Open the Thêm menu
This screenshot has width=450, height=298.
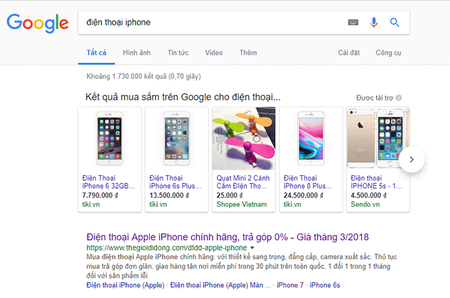[x=248, y=52]
